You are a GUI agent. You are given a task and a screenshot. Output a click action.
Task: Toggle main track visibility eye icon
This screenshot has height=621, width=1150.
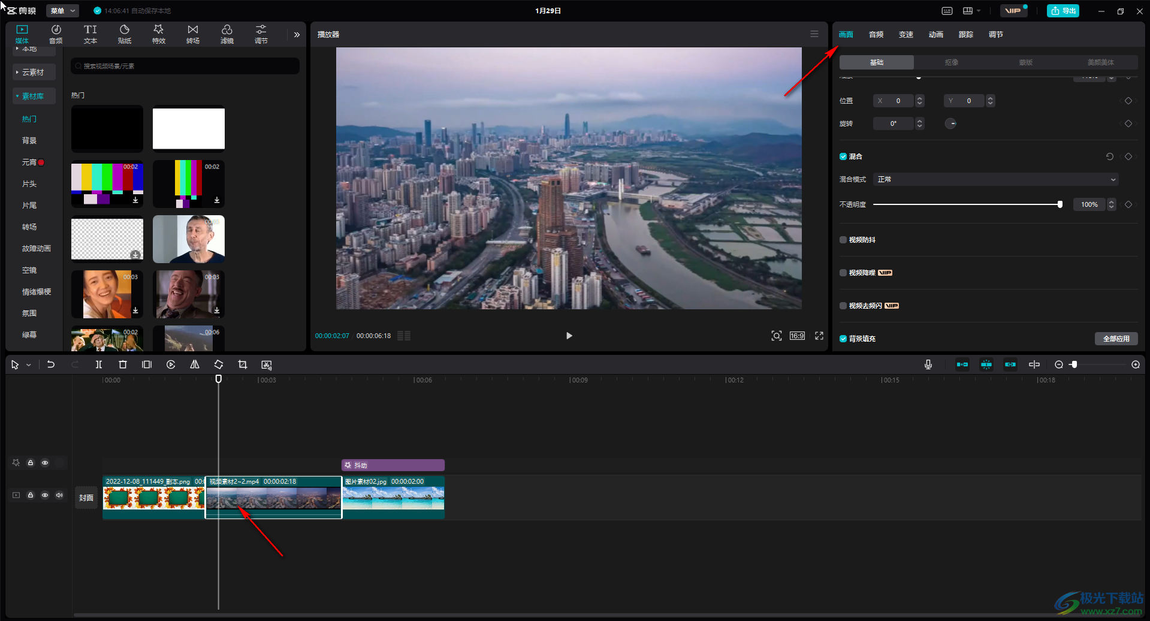[x=45, y=495]
